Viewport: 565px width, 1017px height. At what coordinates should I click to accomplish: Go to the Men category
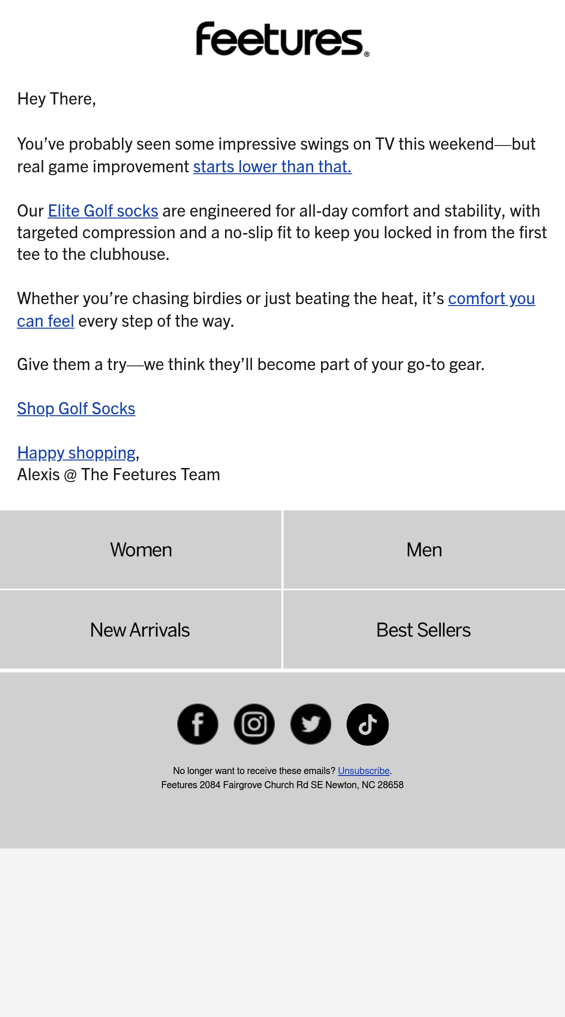pos(424,549)
